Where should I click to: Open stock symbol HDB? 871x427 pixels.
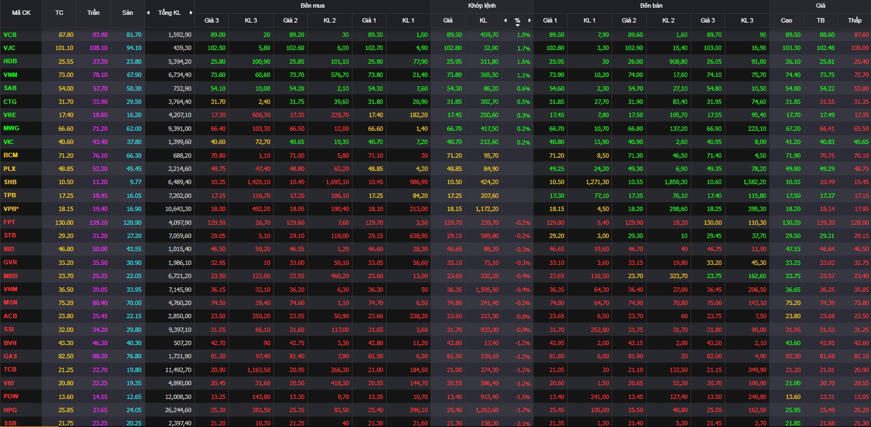point(10,61)
